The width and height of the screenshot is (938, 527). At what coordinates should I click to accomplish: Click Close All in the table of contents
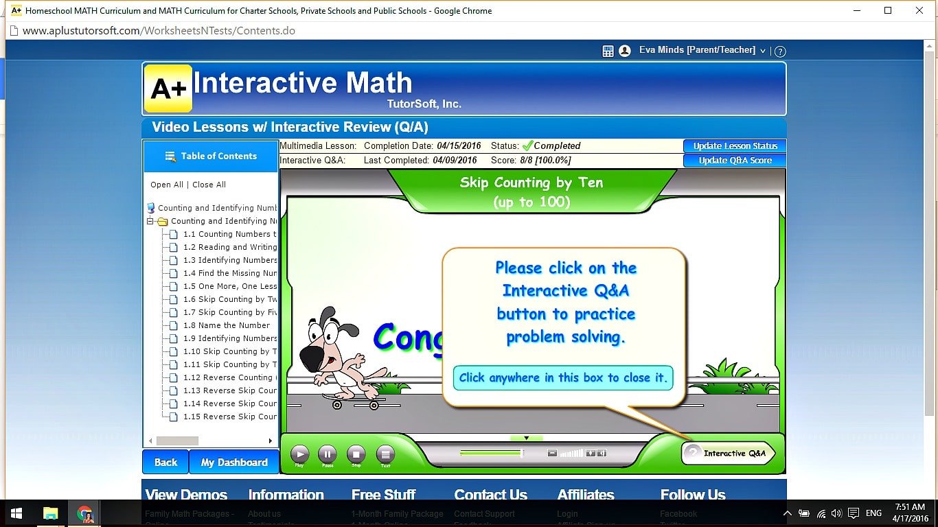pyautogui.click(x=209, y=185)
